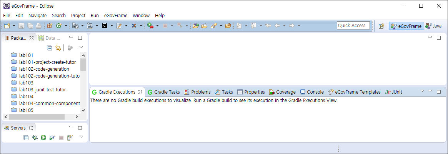
Task: Open the Servers view menu dropdown
Action: pos(81,137)
